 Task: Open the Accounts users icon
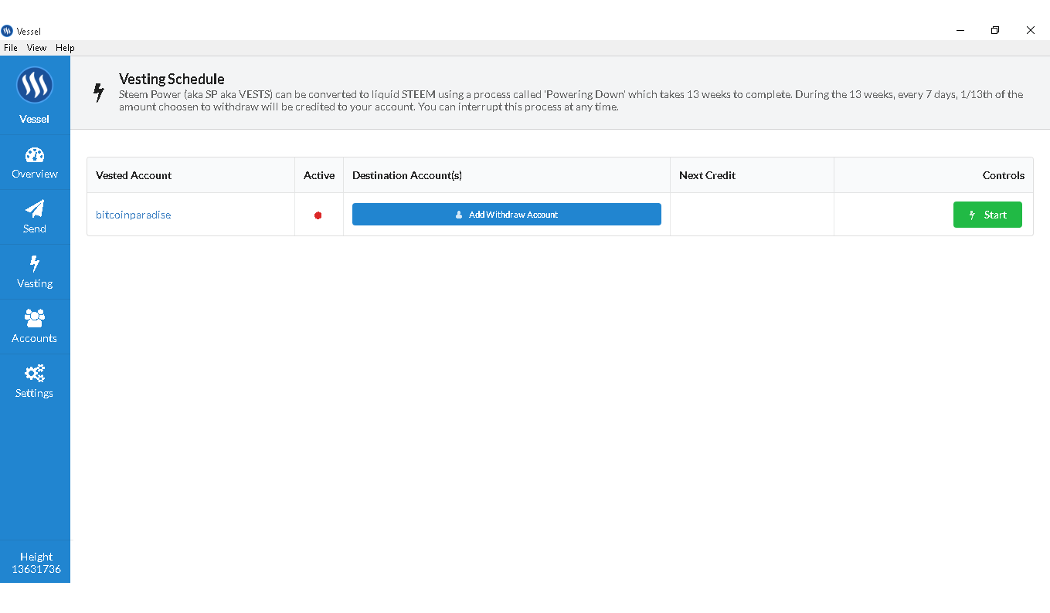(x=35, y=318)
